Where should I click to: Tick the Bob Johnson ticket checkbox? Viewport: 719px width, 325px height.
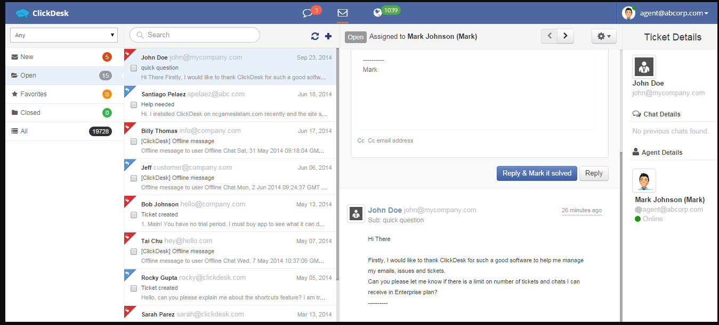pos(134,215)
